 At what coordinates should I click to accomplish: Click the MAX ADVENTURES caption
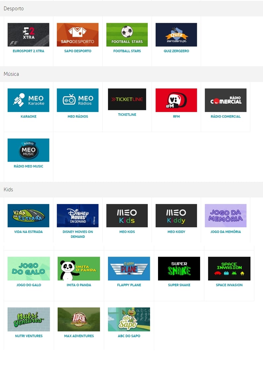pyautogui.click(x=79, y=336)
